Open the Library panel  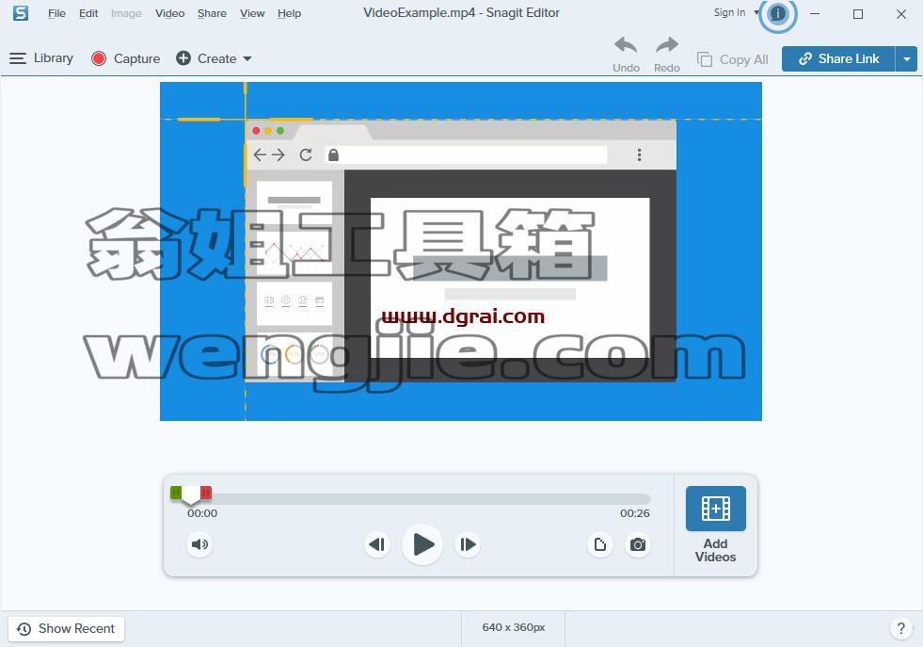[x=41, y=58]
